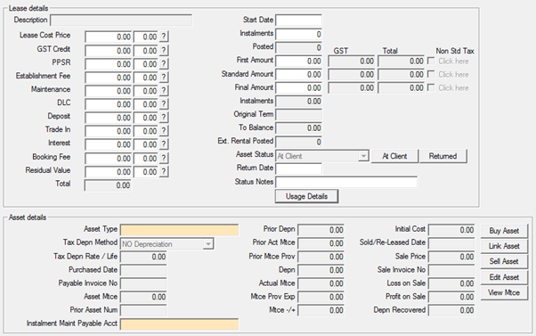Click the Depn Recovered field
Viewport: 536px width, 336px height.
tap(451, 310)
